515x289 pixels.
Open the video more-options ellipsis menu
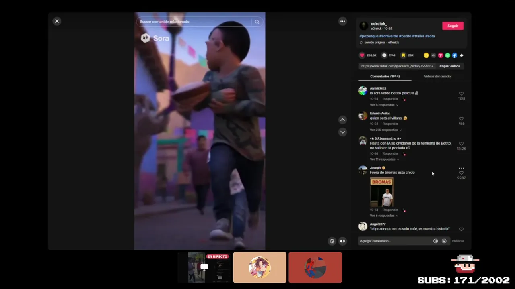tap(342, 21)
